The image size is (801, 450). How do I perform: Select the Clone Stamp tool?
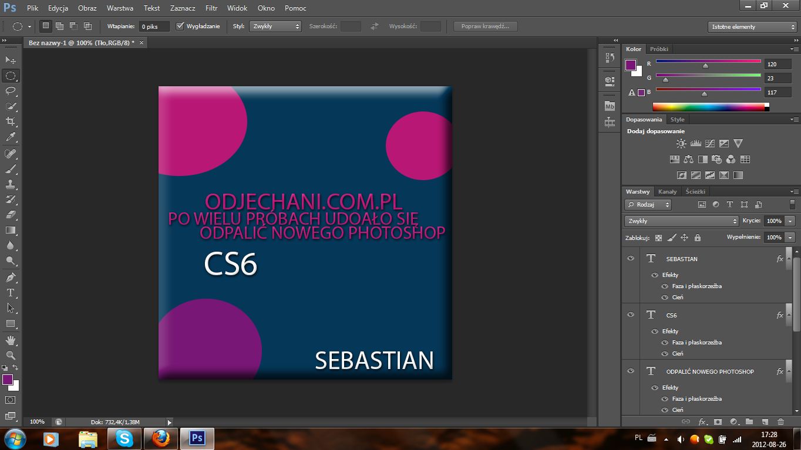11,184
